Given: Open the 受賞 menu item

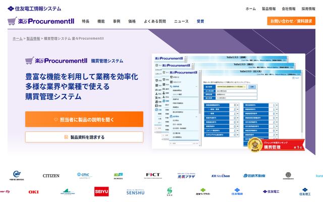Looking at the screenshot, I should tap(200, 21).
